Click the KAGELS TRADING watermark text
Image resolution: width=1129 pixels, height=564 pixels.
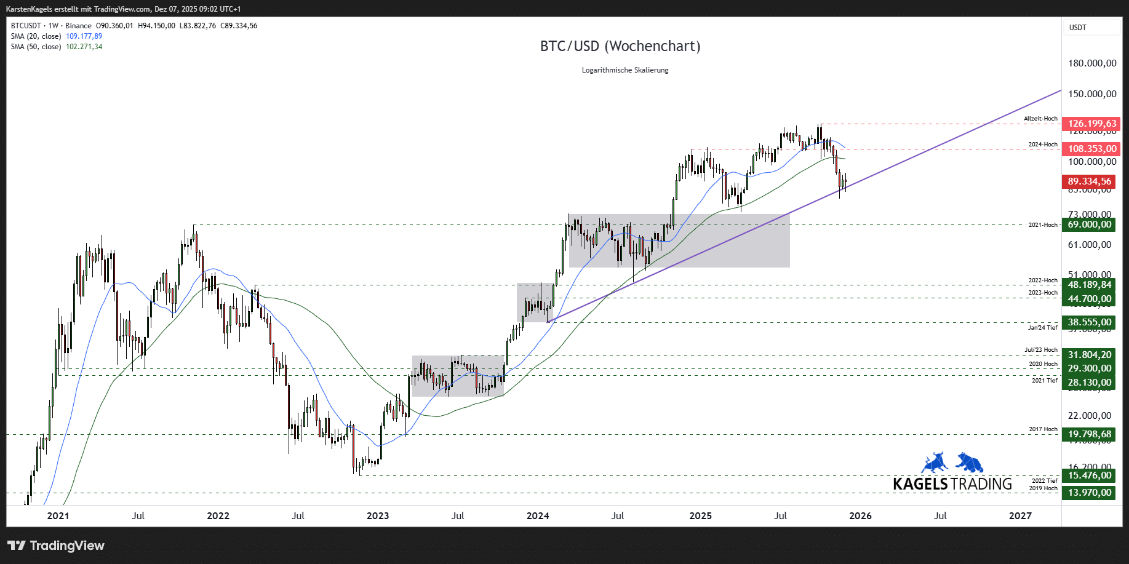tap(952, 484)
